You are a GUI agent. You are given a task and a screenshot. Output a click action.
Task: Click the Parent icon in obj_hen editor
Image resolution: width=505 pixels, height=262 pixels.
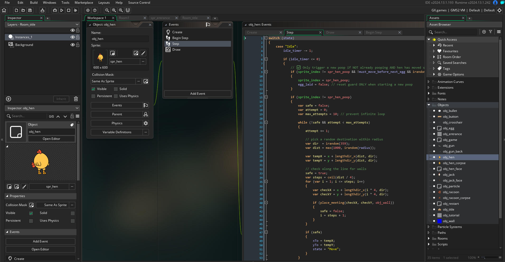(146, 114)
